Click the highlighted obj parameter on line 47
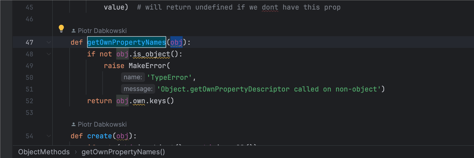 pos(176,42)
